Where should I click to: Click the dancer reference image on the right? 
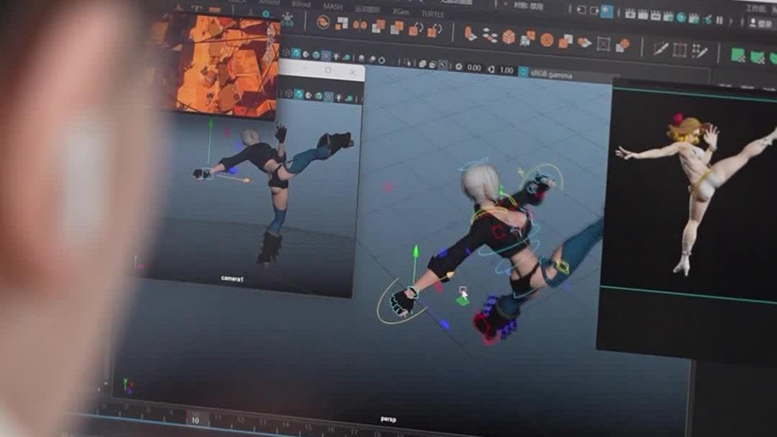(x=693, y=195)
